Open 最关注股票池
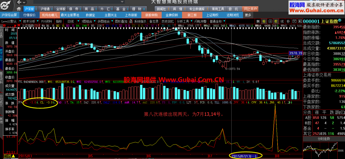 click(x=70, y=15)
